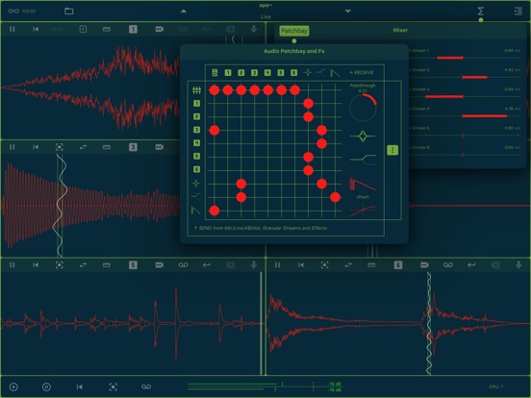
Task: Click the return arrow icon in stream 5 toolbar
Action: tap(207, 264)
